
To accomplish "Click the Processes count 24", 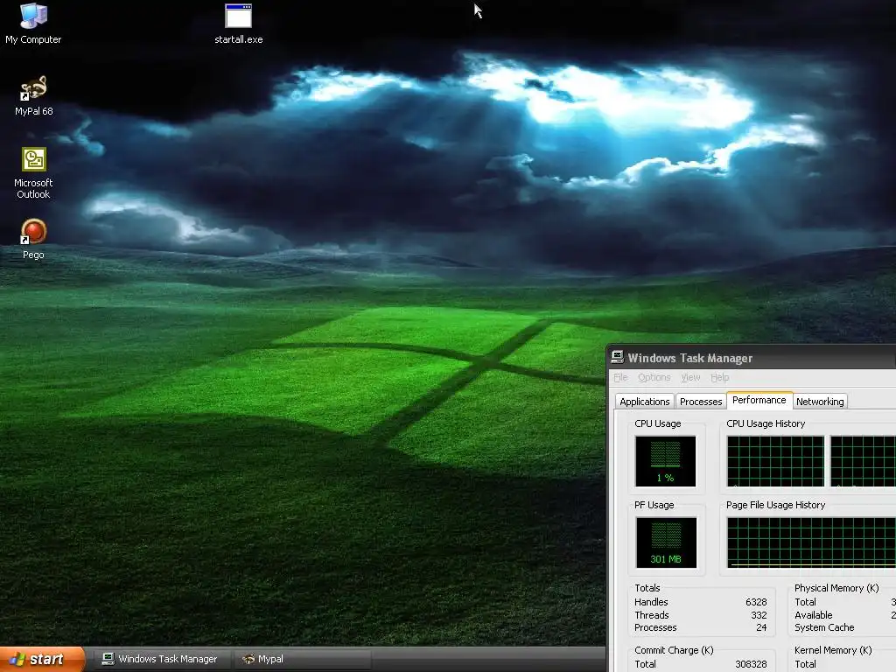I will click(x=761, y=627).
